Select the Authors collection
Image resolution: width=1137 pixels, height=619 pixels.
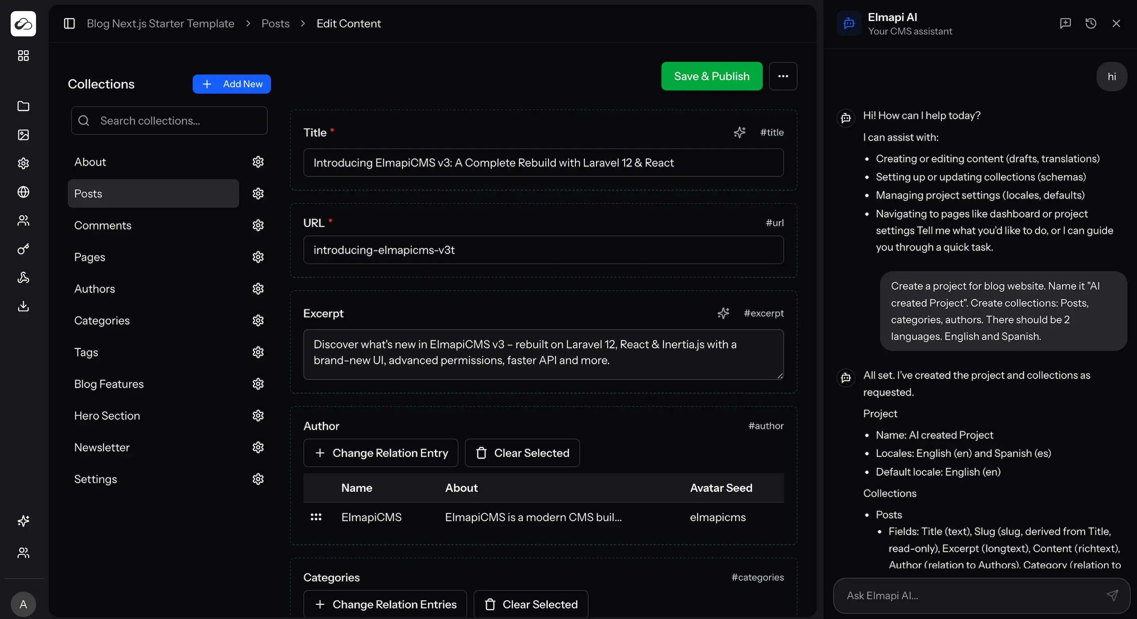pos(154,289)
